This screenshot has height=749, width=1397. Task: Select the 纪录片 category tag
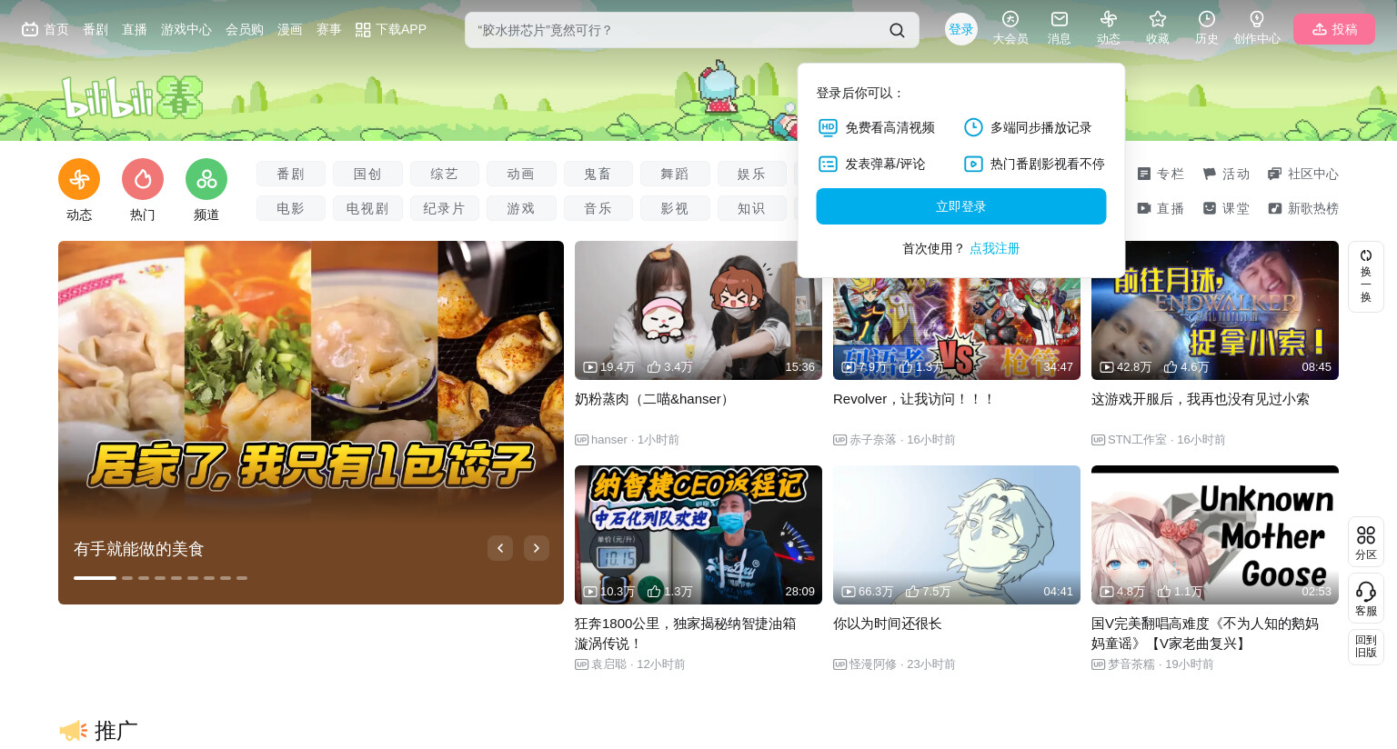pos(445,208)
